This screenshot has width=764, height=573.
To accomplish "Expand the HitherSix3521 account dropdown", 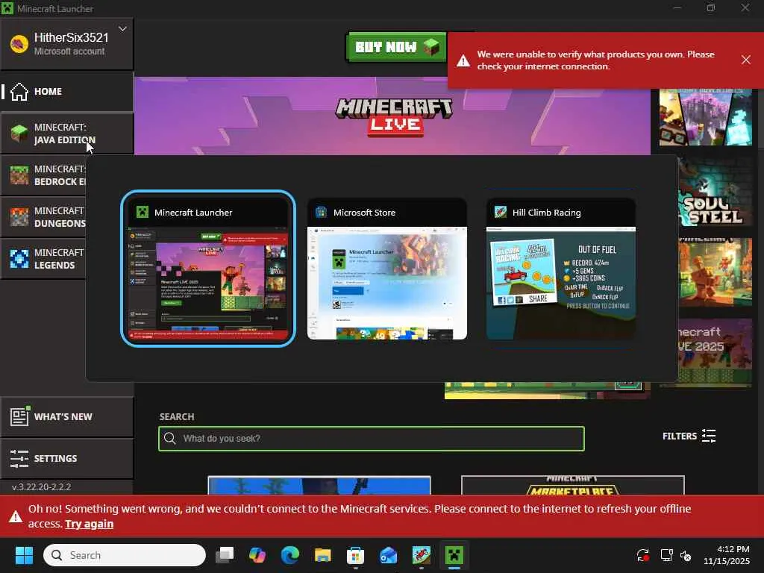I will point(123,29).
